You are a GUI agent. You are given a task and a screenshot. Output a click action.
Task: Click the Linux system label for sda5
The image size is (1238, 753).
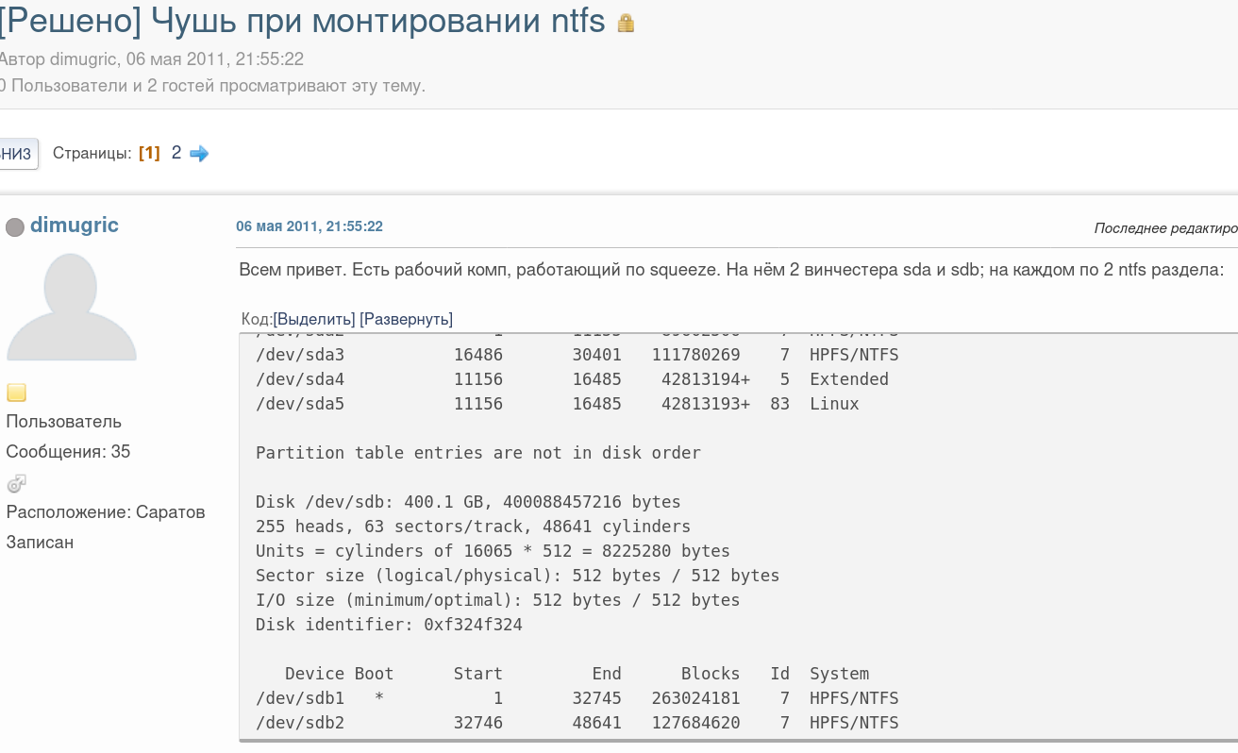[x=834, y=404]
